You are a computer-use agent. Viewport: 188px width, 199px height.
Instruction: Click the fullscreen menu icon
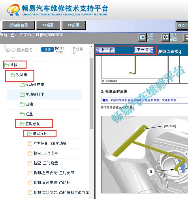142,37
